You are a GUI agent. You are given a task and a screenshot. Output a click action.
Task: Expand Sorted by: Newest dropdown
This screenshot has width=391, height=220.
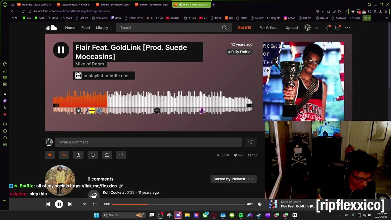(x=233, y=179)
